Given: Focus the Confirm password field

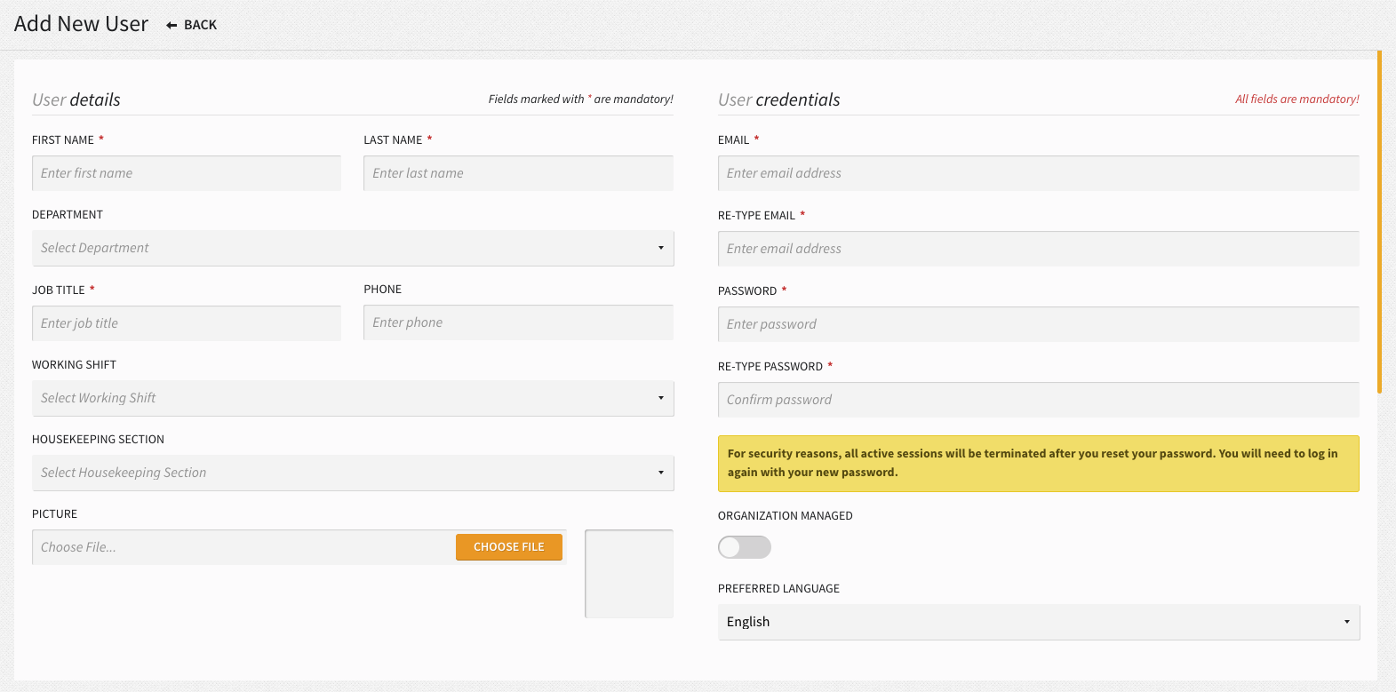Looking at the screenshot, I should click(x=1039, y=400).
